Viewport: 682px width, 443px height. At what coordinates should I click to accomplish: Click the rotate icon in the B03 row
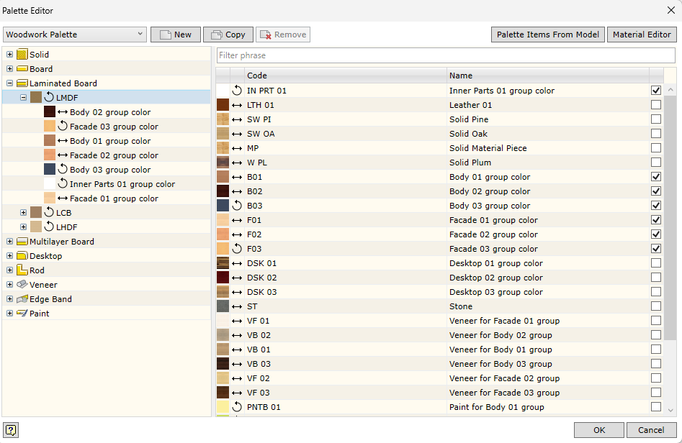point(237,206)
